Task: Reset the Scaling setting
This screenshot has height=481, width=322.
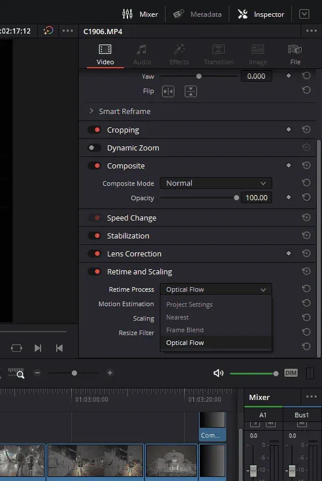Action: pyautogui.click(x=306, y=318)
